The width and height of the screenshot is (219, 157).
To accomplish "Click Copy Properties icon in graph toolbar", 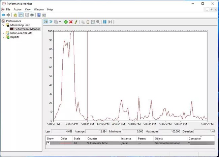I will point(83,22).
